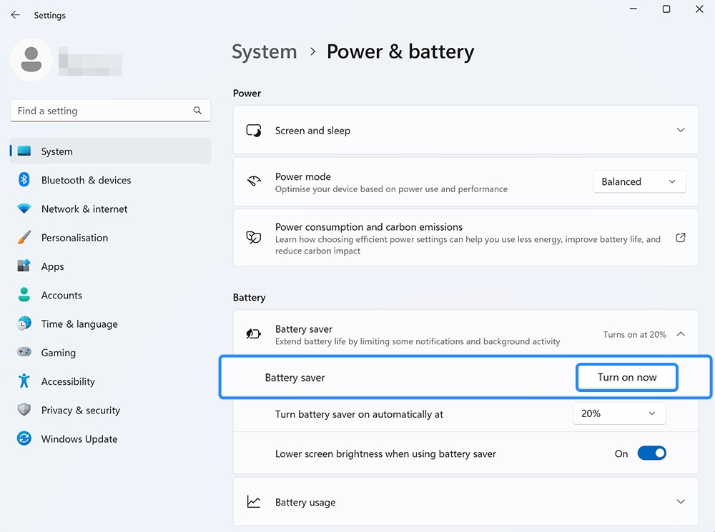Viewport: 715px width, 532px height.
Task: Expand the Battery usage chevron
Action: point(681,501)
